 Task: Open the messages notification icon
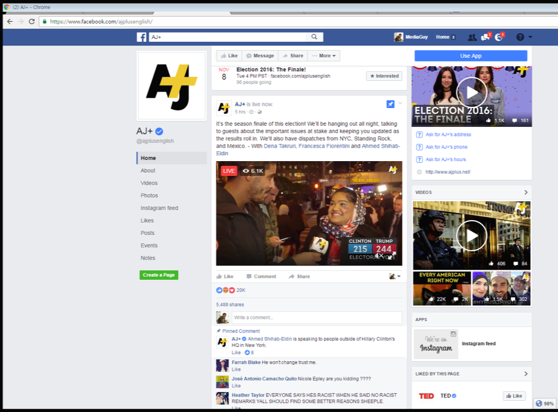coord(485,37)
